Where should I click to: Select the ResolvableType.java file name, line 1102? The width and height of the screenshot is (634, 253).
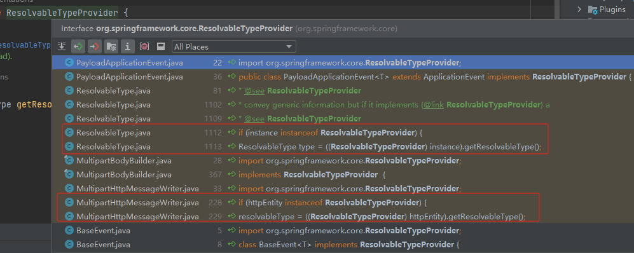pos(113,105)
